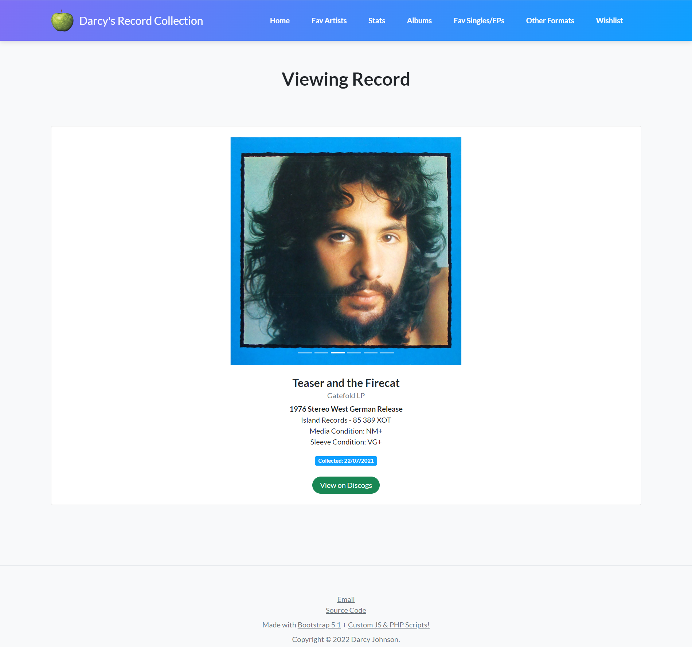Image resolution: width=692 pixels, height=650 pixels.
Task: Open the Albums section
Action: pyautogui.click(x=419, y=21)
